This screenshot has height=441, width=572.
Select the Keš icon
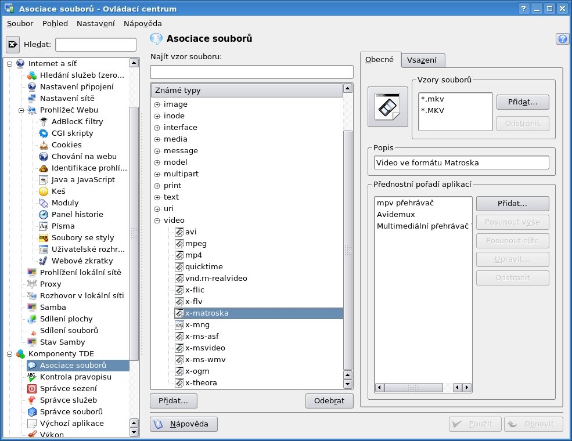[44, 191]
